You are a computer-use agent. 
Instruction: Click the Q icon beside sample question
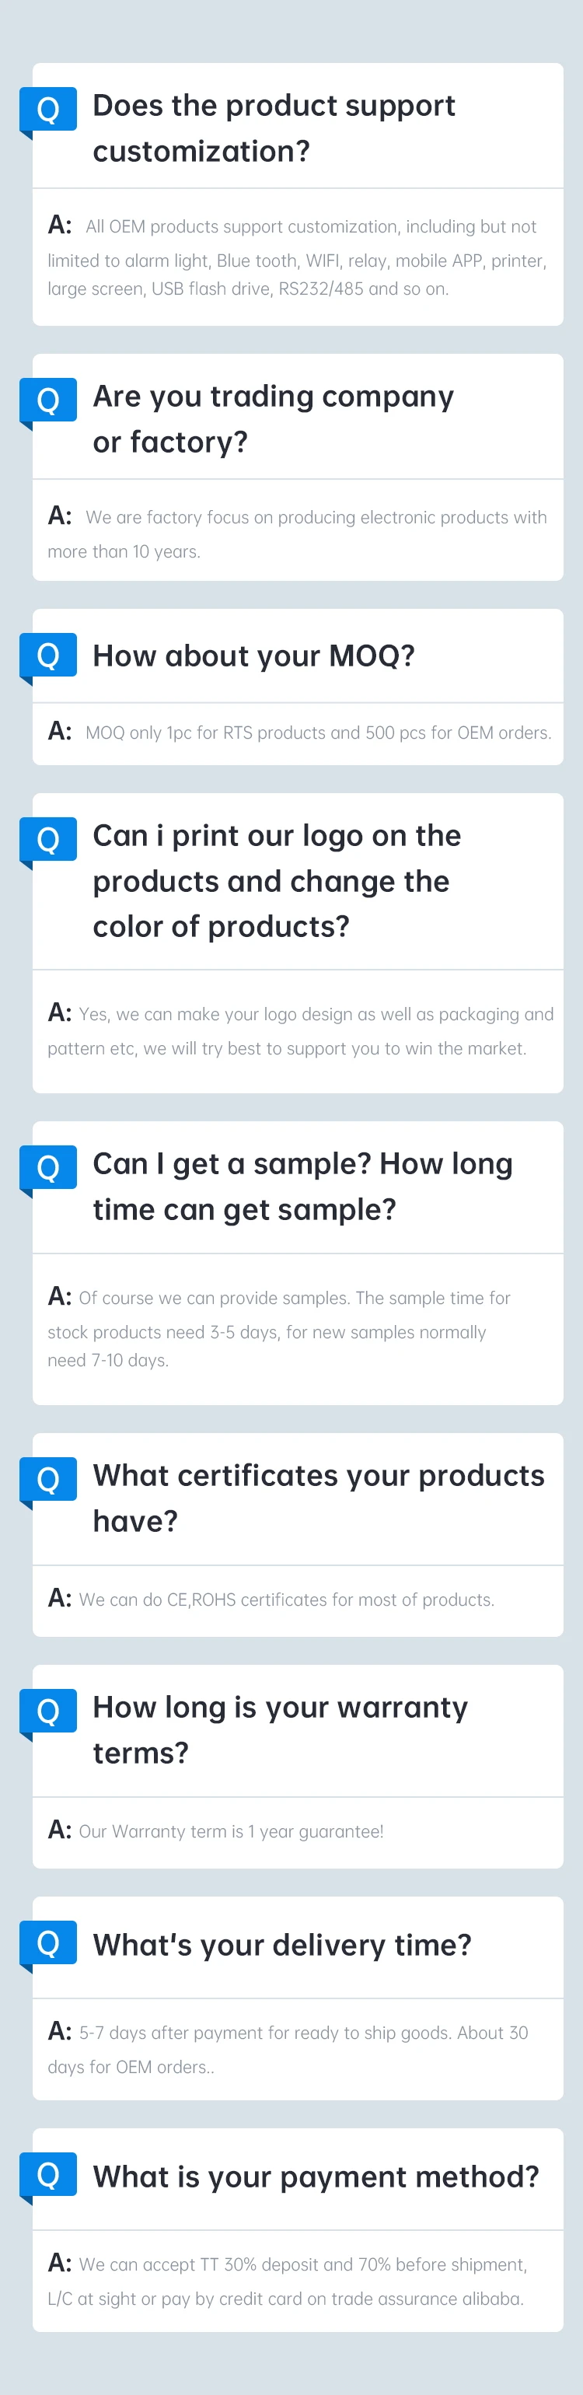point(48,1168)
